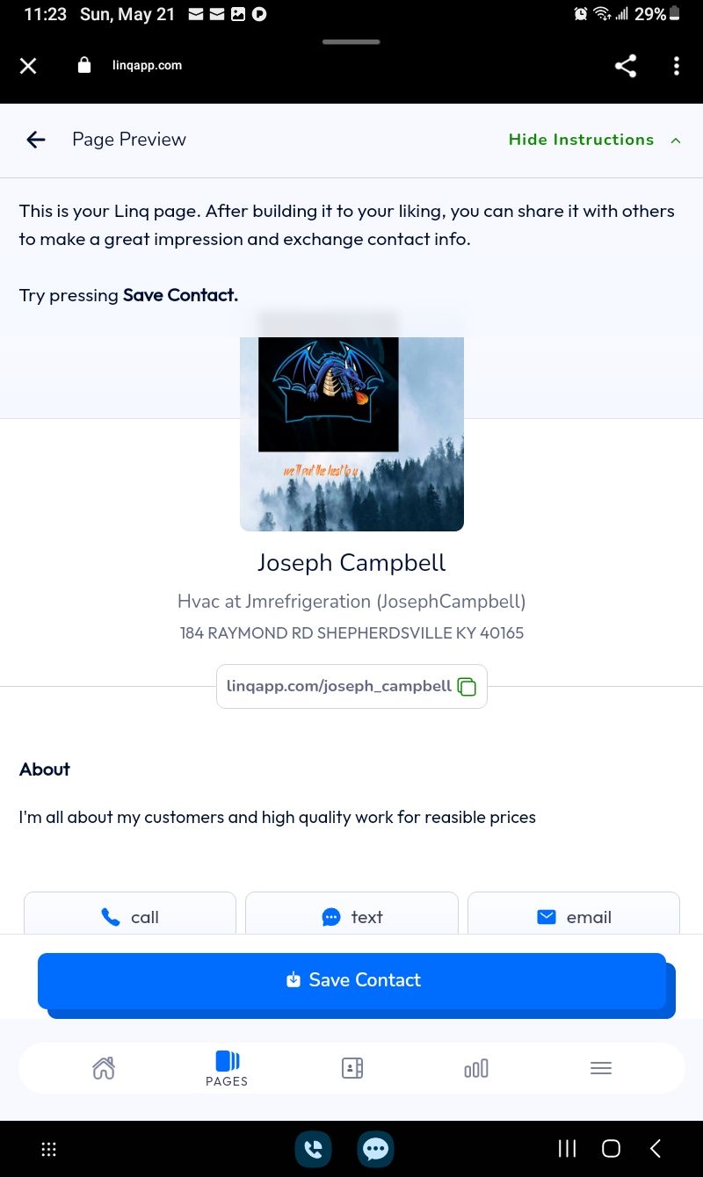This screenshot has width=703, height=1177.
Task: Click the Save Contact button
Action: click(351, 980)
